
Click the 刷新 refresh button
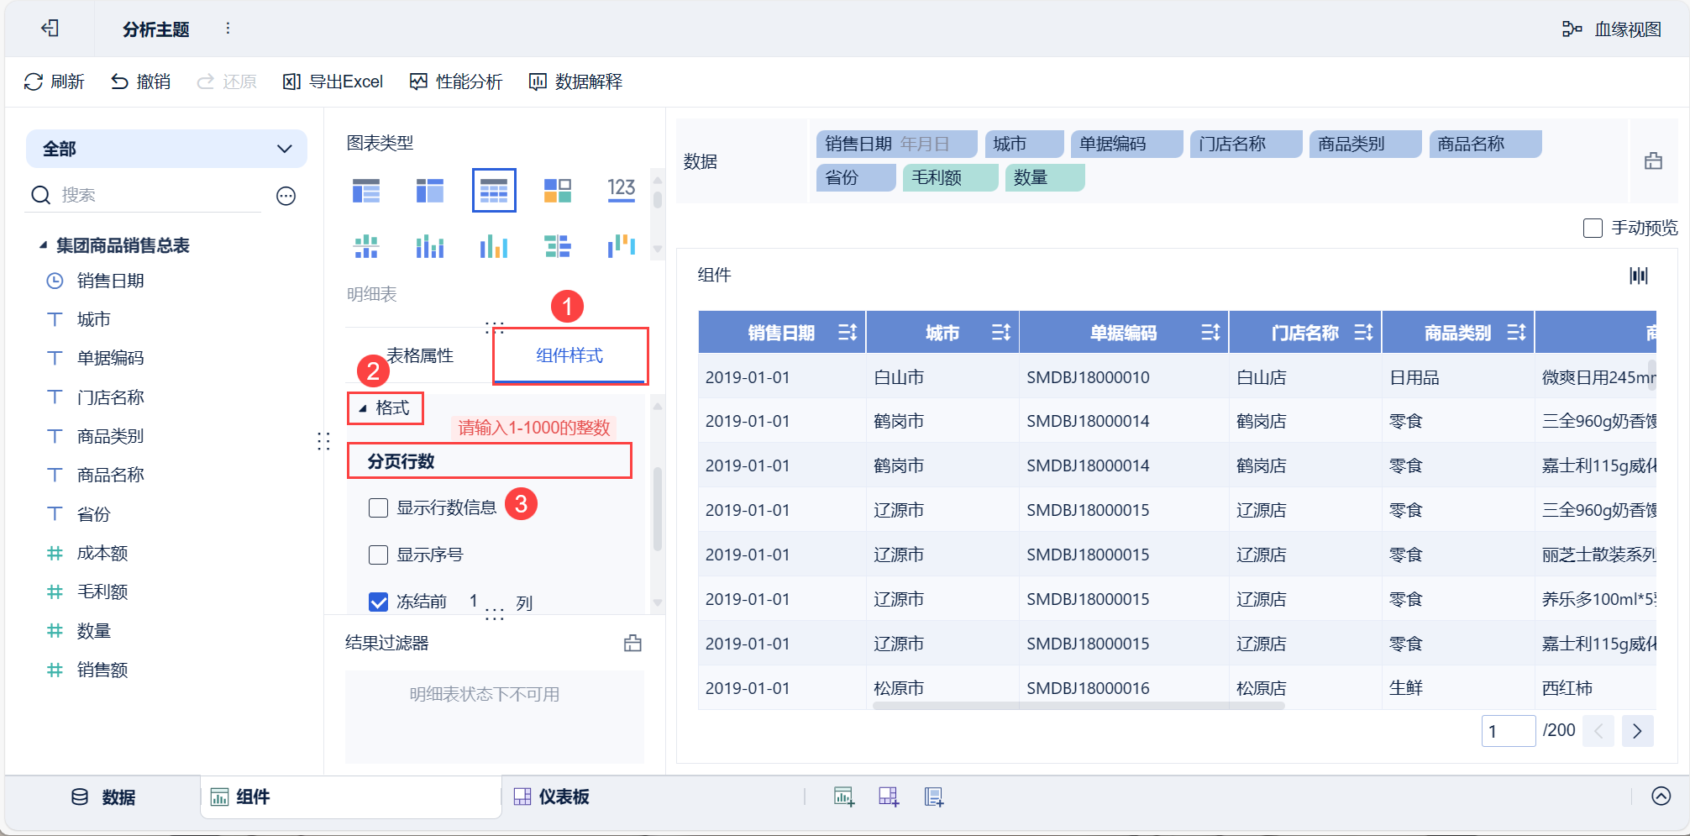(x=55, y=81)
